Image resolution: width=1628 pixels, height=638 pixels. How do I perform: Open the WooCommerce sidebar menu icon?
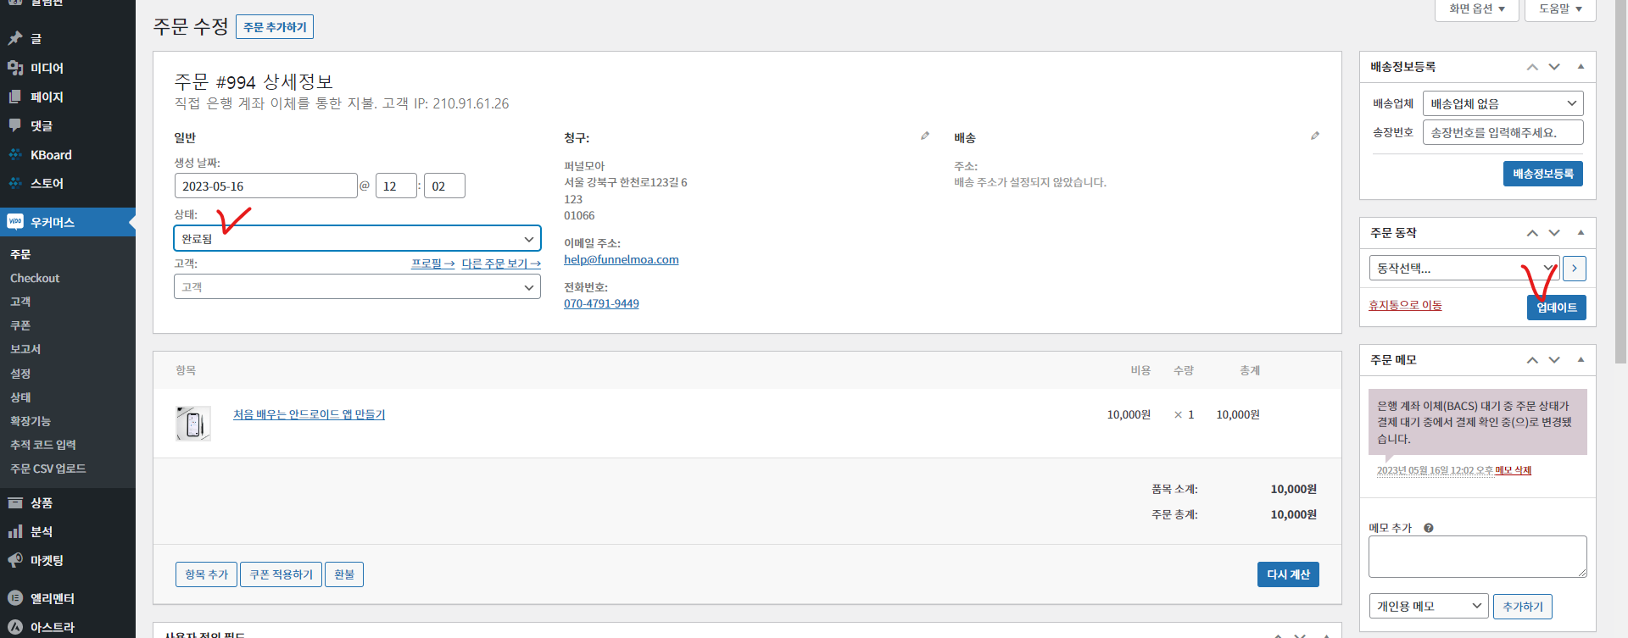click(15, 222)
